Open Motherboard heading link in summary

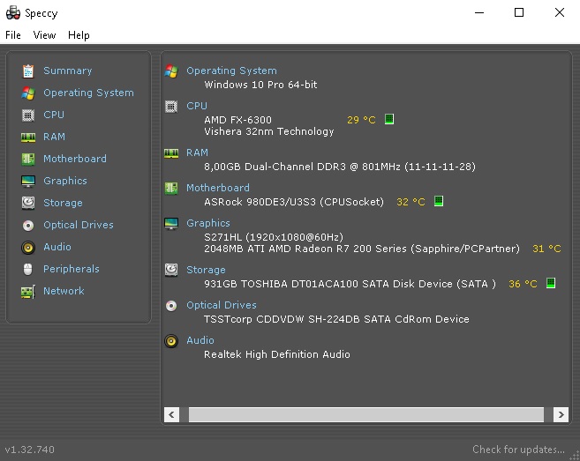[x=218, y=188]
